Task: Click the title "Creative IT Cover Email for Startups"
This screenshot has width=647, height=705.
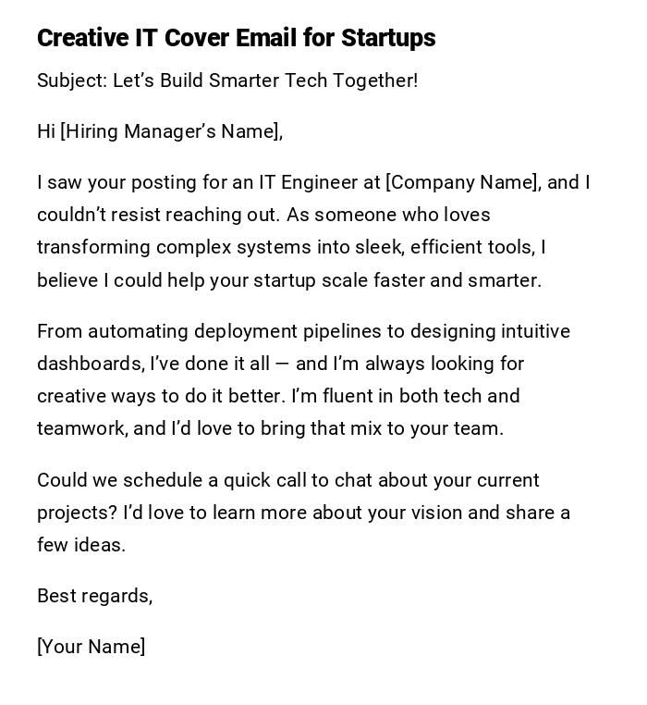Action: pyautogui.click(x=236, y=38)
